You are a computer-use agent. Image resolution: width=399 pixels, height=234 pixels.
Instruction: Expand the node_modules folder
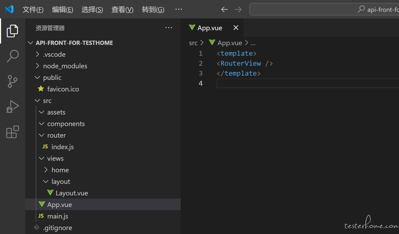click(x=38, y=66)
